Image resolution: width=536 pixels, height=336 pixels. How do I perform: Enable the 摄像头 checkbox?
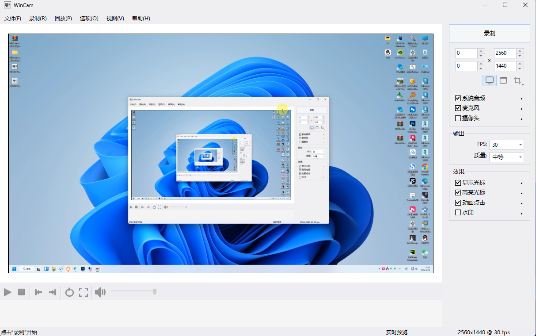point(458,118)
